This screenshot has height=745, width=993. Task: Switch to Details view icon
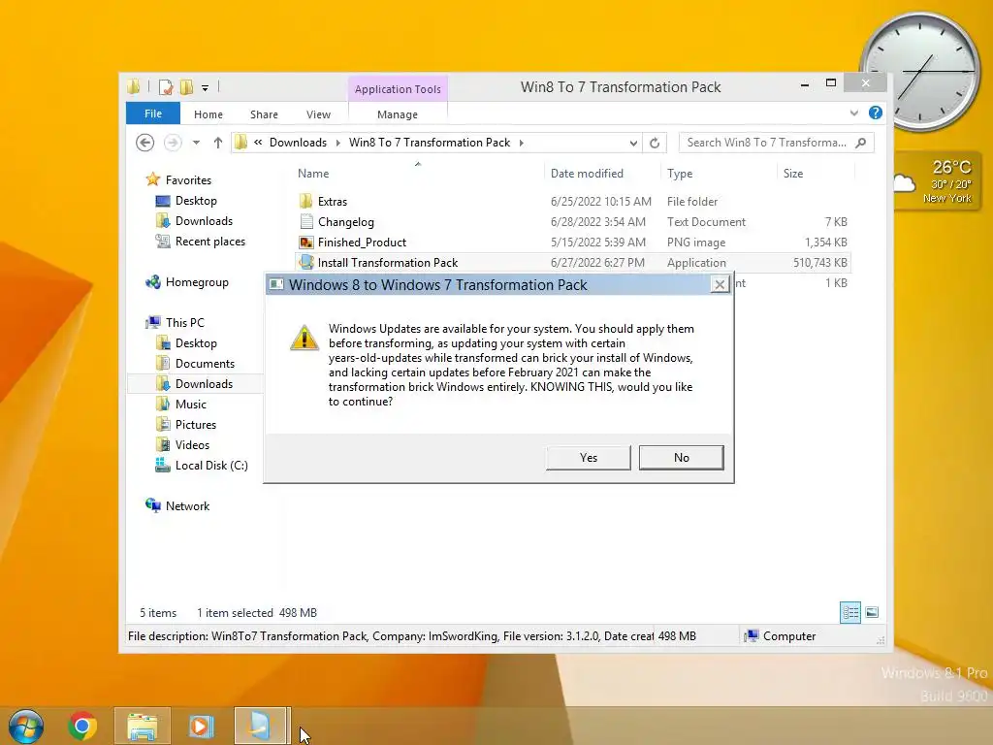click(x=849, y=613)
